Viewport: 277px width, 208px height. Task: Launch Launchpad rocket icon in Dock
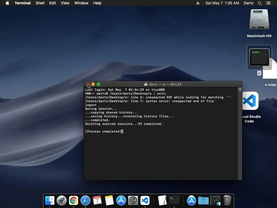62,200
